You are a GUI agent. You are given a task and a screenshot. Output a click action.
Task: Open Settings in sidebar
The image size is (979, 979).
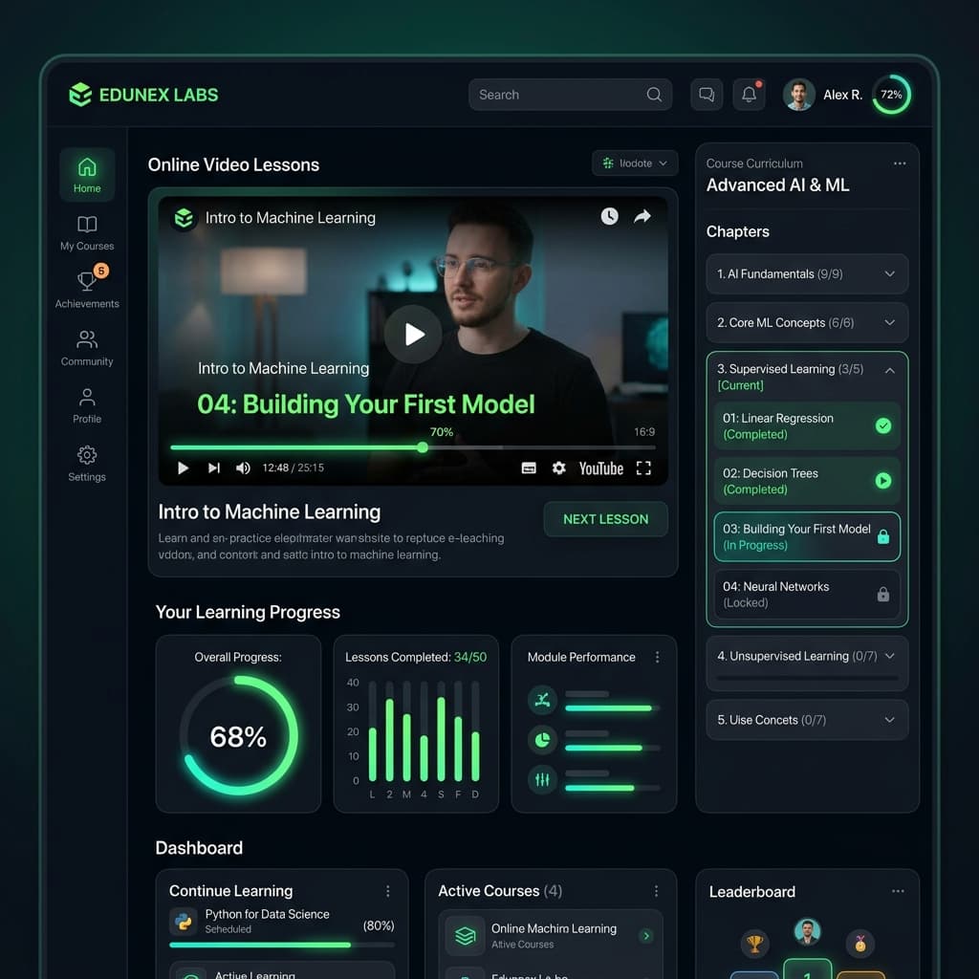click(87, 464)
